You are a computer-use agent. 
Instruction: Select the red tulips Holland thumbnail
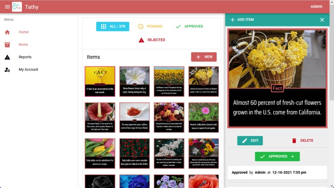point(134,154)
